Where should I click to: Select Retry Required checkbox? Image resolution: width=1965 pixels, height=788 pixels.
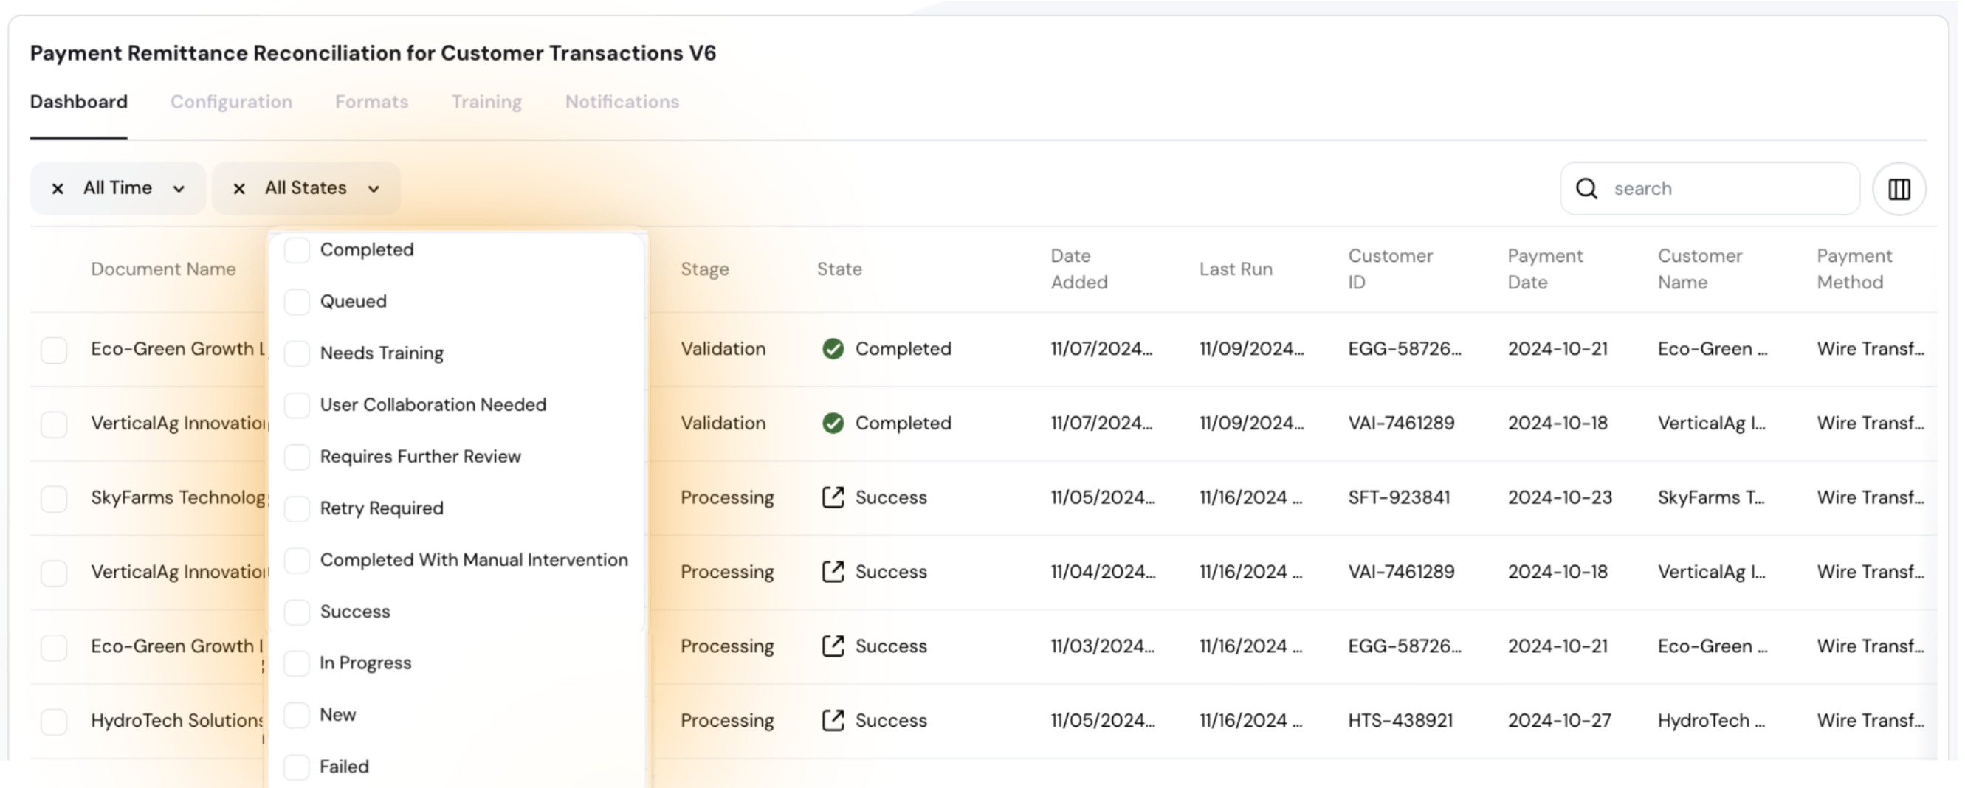click(297, 508)
